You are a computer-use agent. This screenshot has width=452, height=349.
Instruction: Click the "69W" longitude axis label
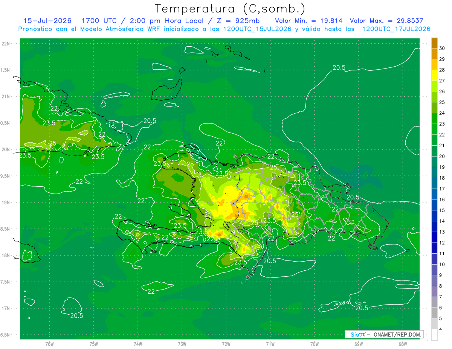pos(359,344)
